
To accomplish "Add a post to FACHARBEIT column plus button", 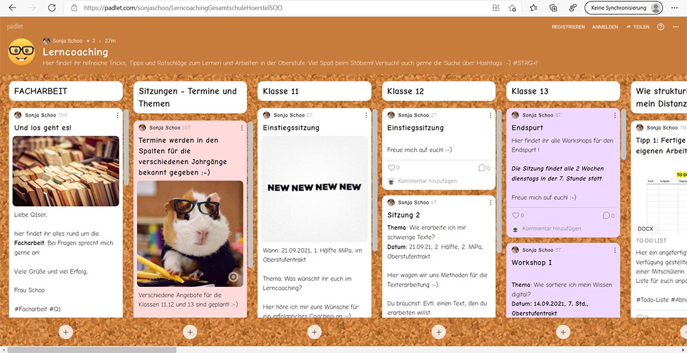I will point(66,332).
